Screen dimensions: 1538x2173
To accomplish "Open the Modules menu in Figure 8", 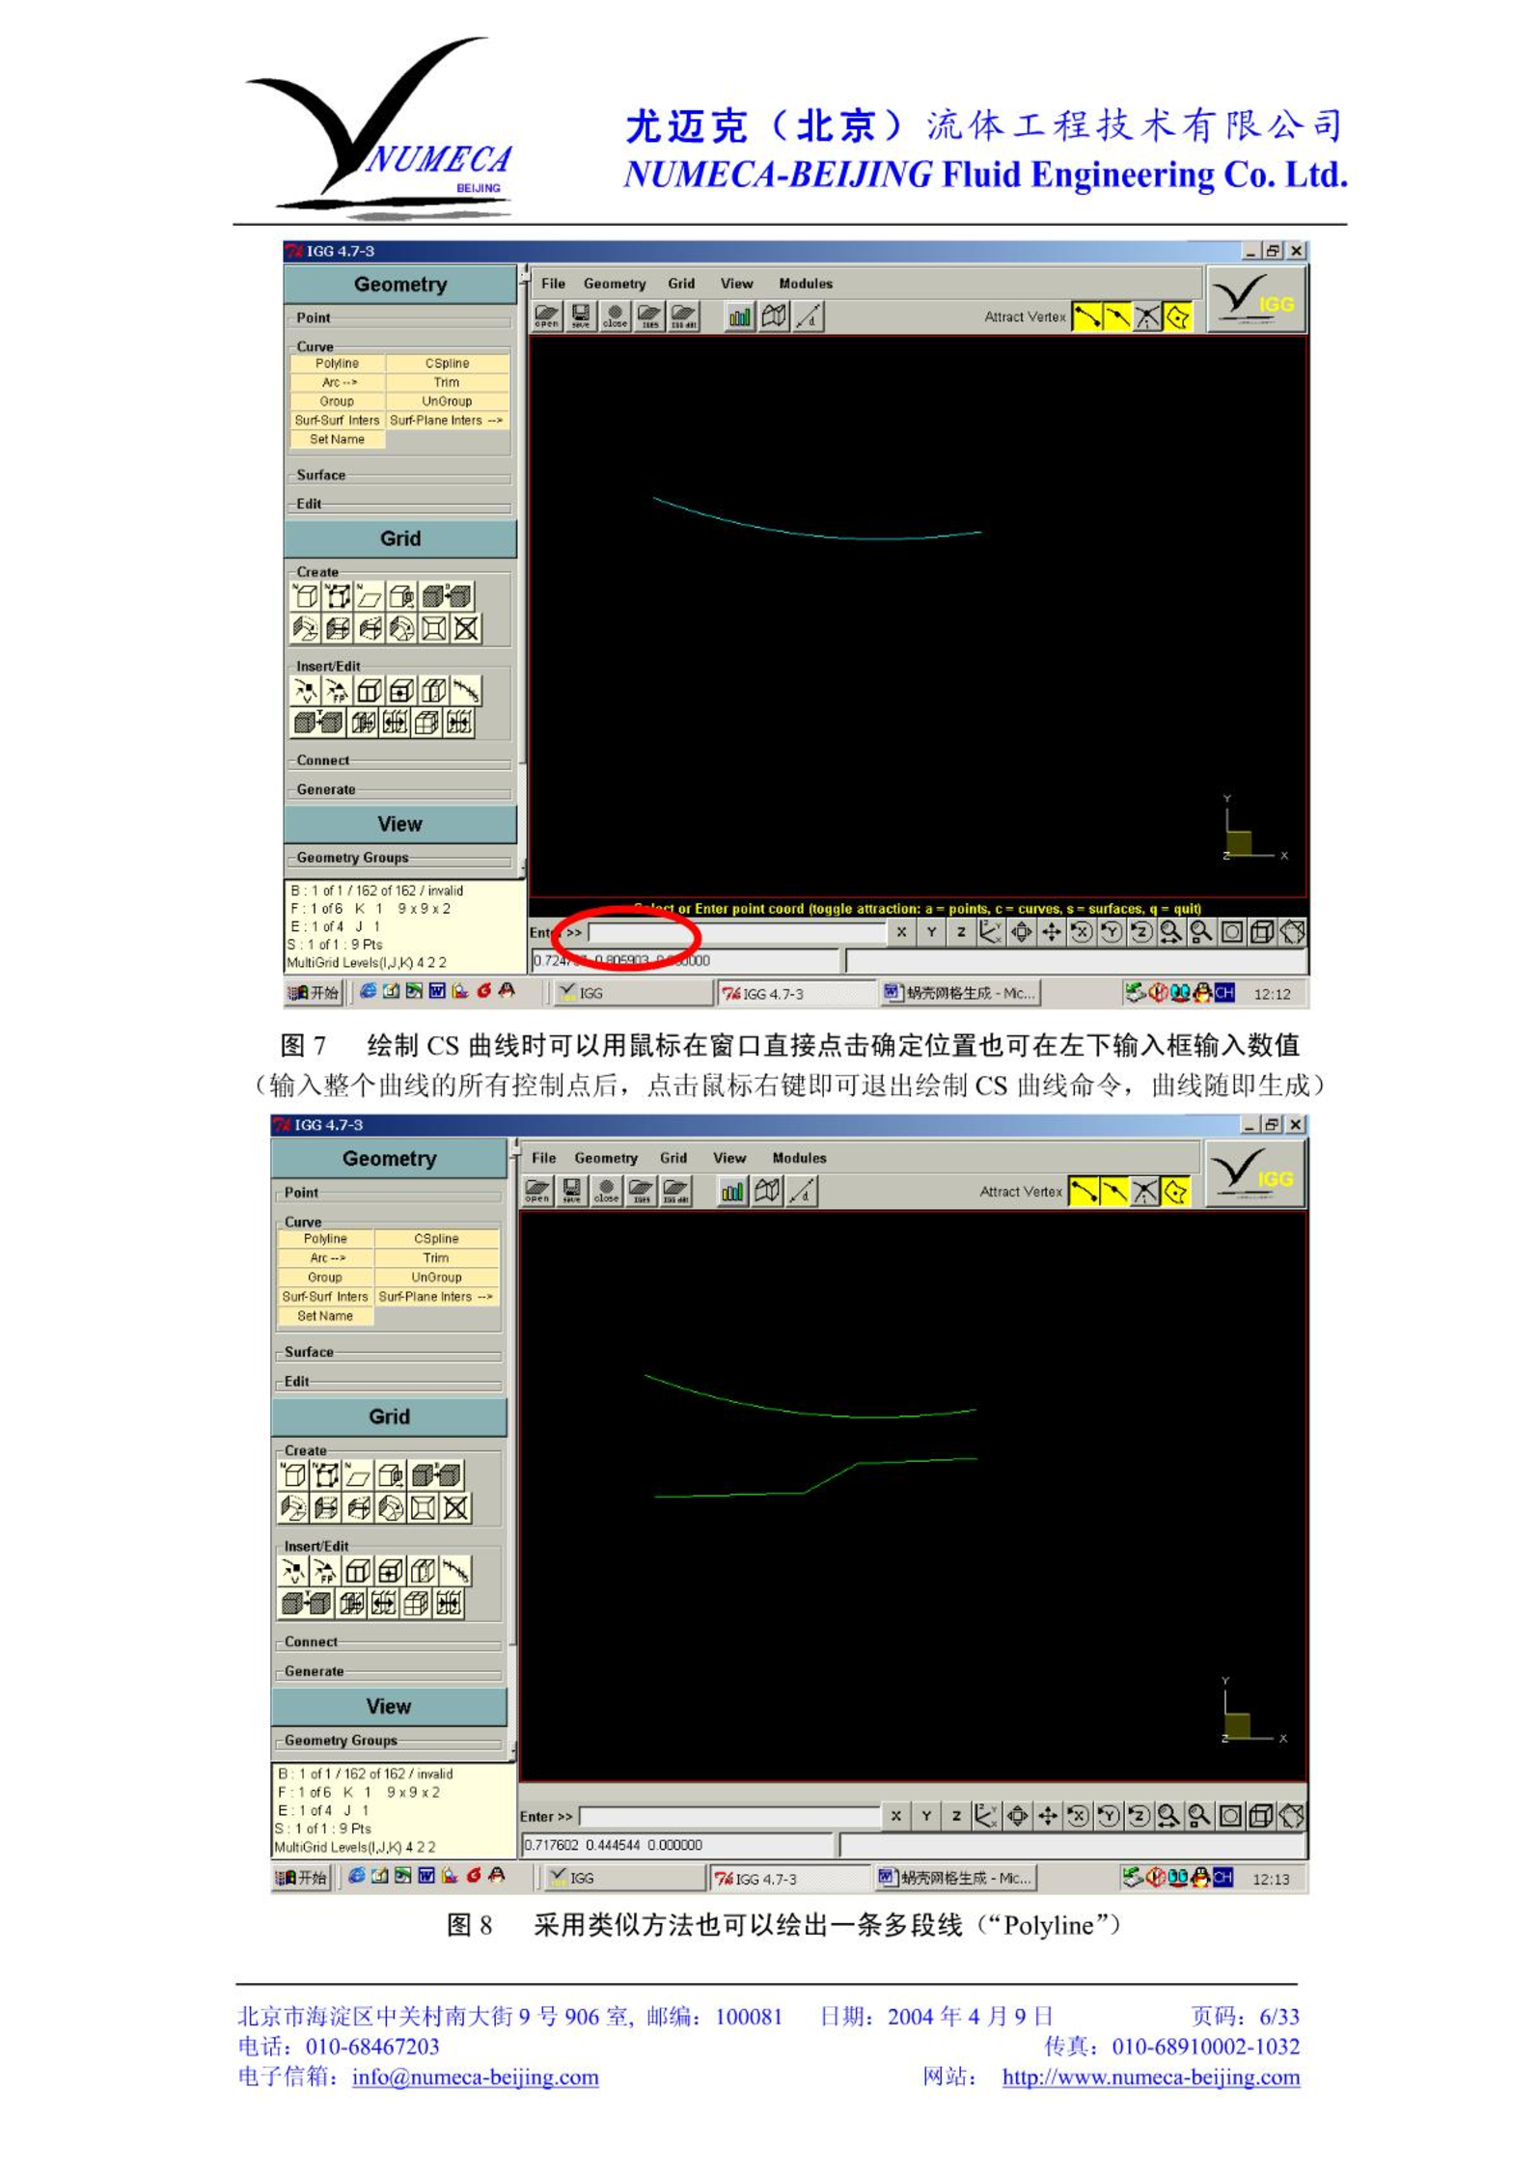I will tap(799, 1158).
